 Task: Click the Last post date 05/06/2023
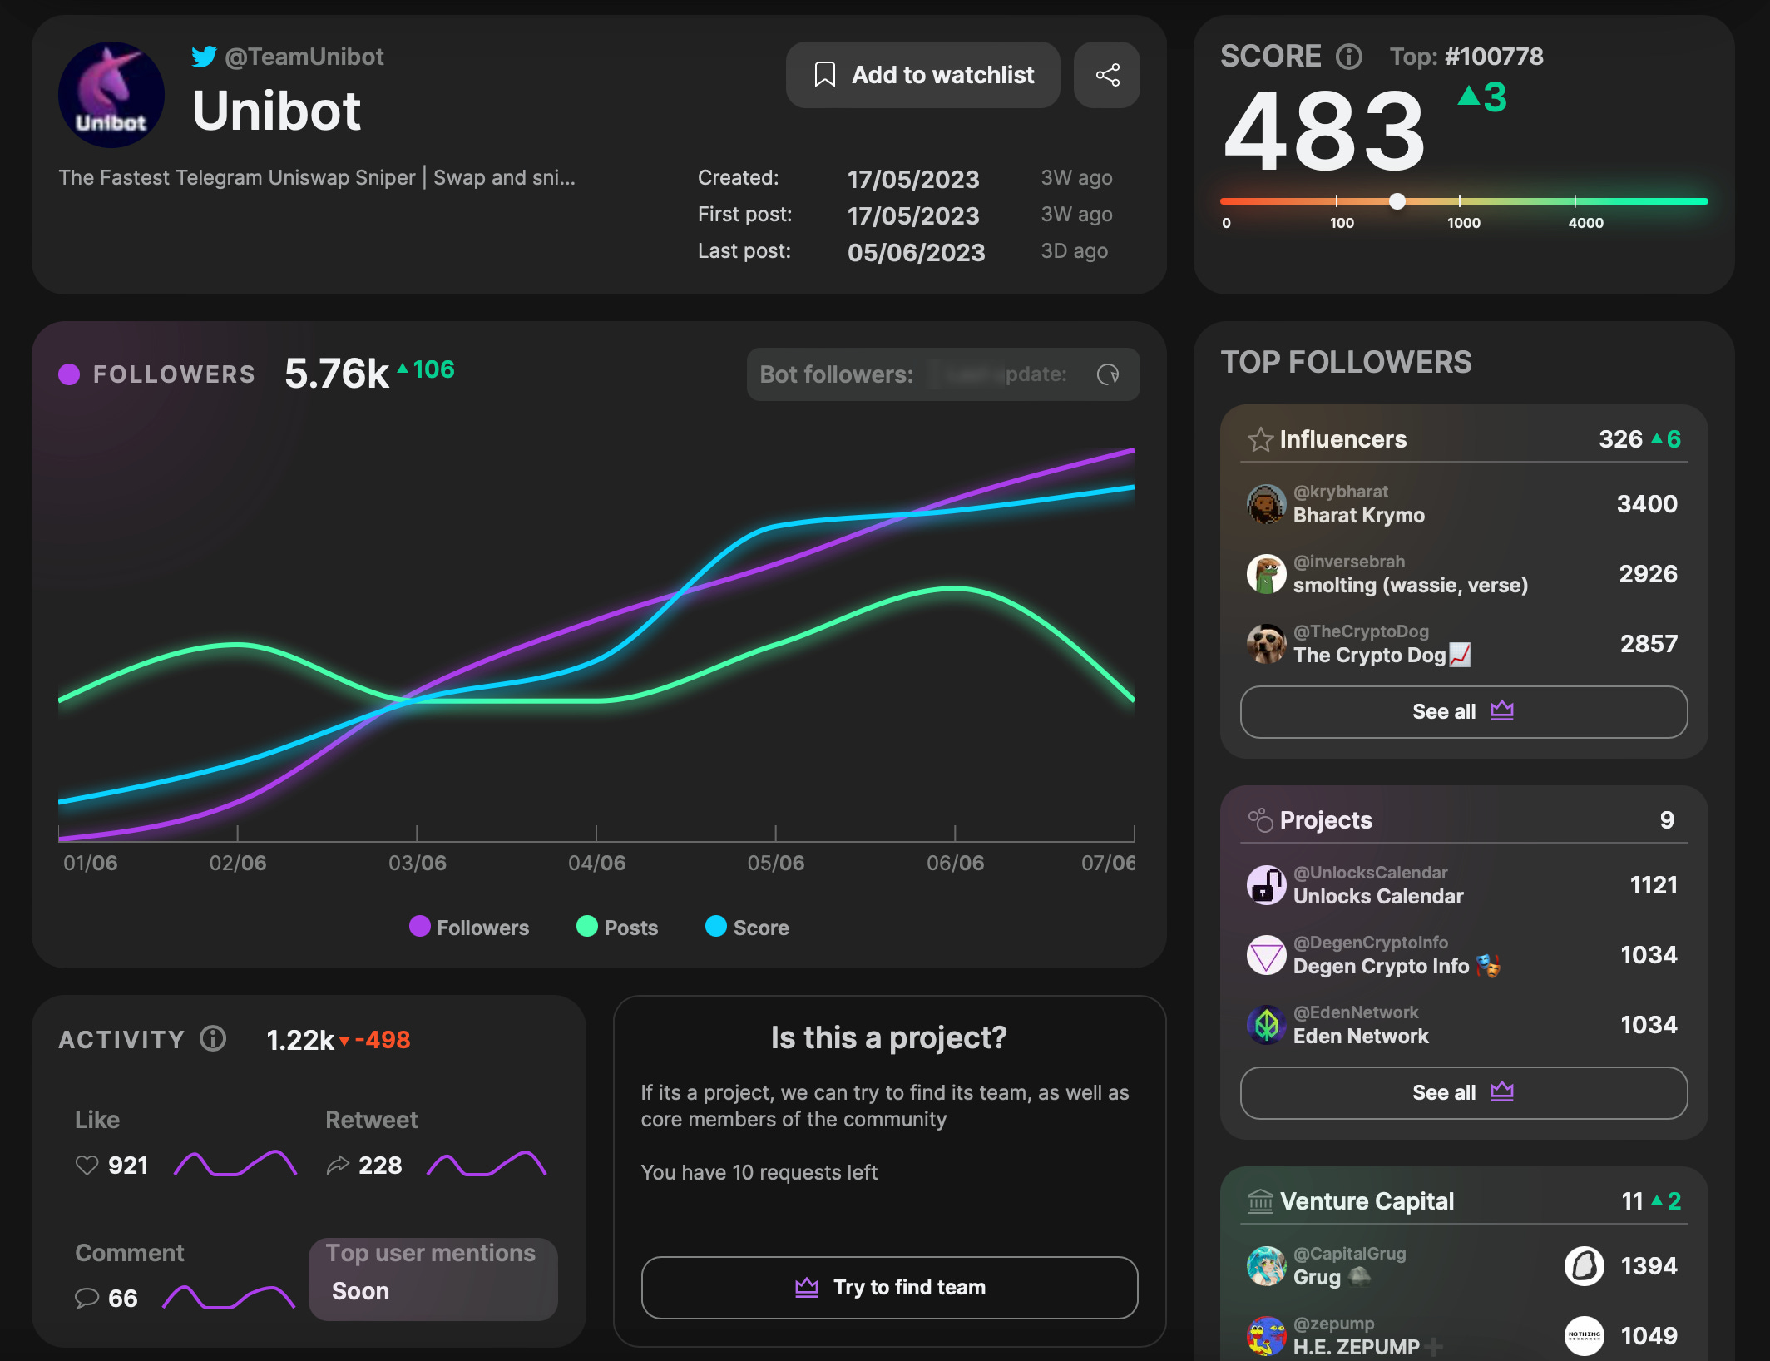point(916,252)
